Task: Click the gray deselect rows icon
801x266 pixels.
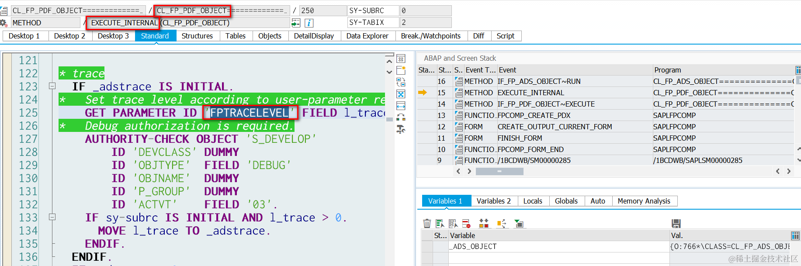Action: (453, 224)
